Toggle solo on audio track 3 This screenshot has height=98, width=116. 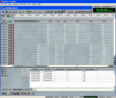[11, 30]
